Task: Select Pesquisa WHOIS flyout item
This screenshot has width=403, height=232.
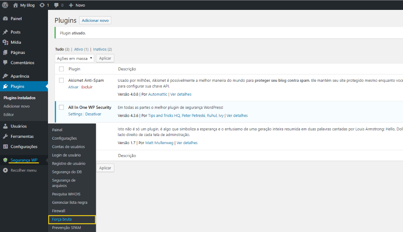Action: [x=66, y=194]
